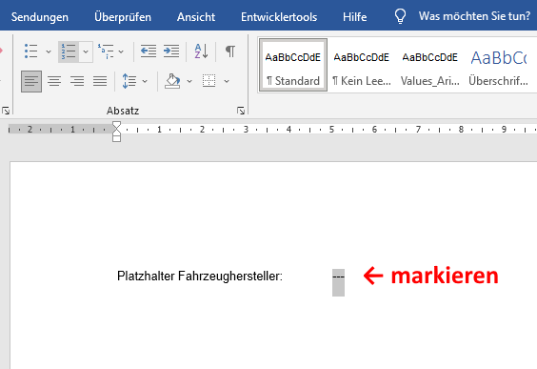Expand the multilevel list dropdown arrow
Screen dimensions: 537x369
click(x=121, y=51)
